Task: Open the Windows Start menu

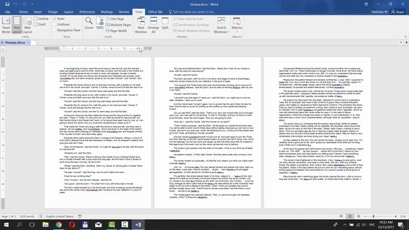Action: pyautogui.click(x=6, y=224)
